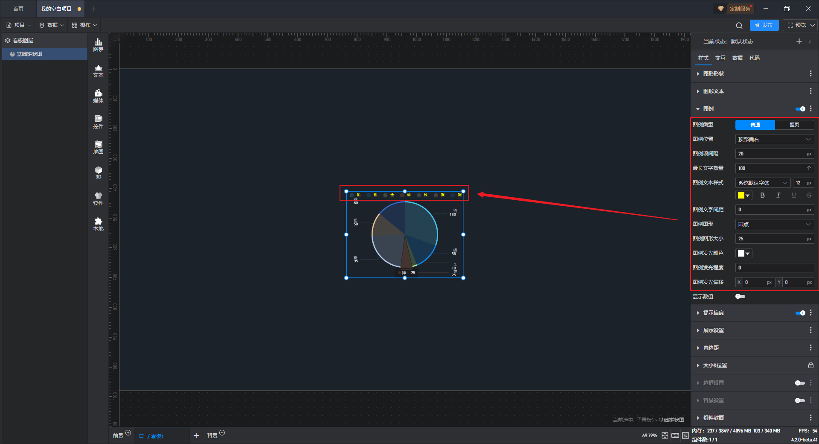Click the keyboard shortcuts icon in status bar

click(x=675, y=435)
